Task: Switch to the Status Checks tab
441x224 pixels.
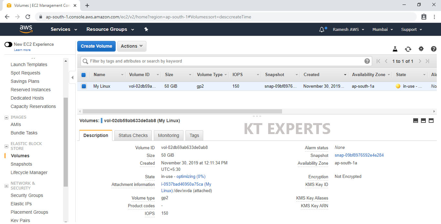Action: [x=133, y=135]
